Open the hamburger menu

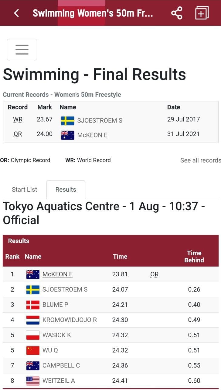click(22, 49)
